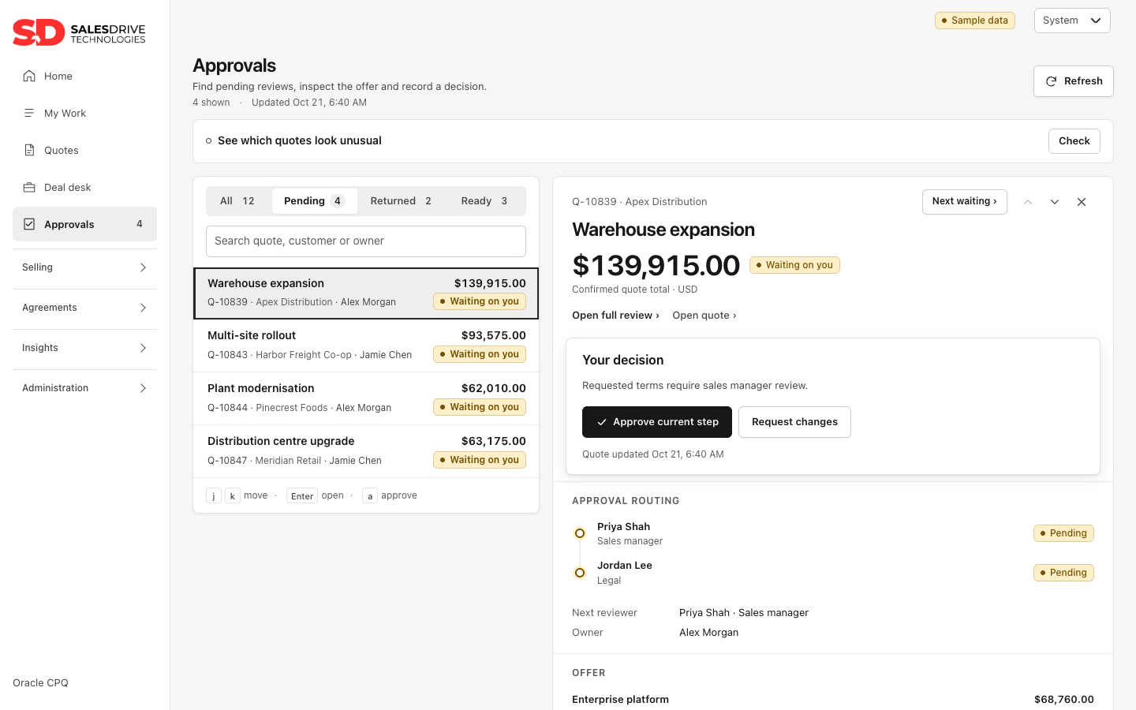Click the Priya Shah routing step circle
Viewport: 1136px width, 710px height.
[x=580, y=533]
